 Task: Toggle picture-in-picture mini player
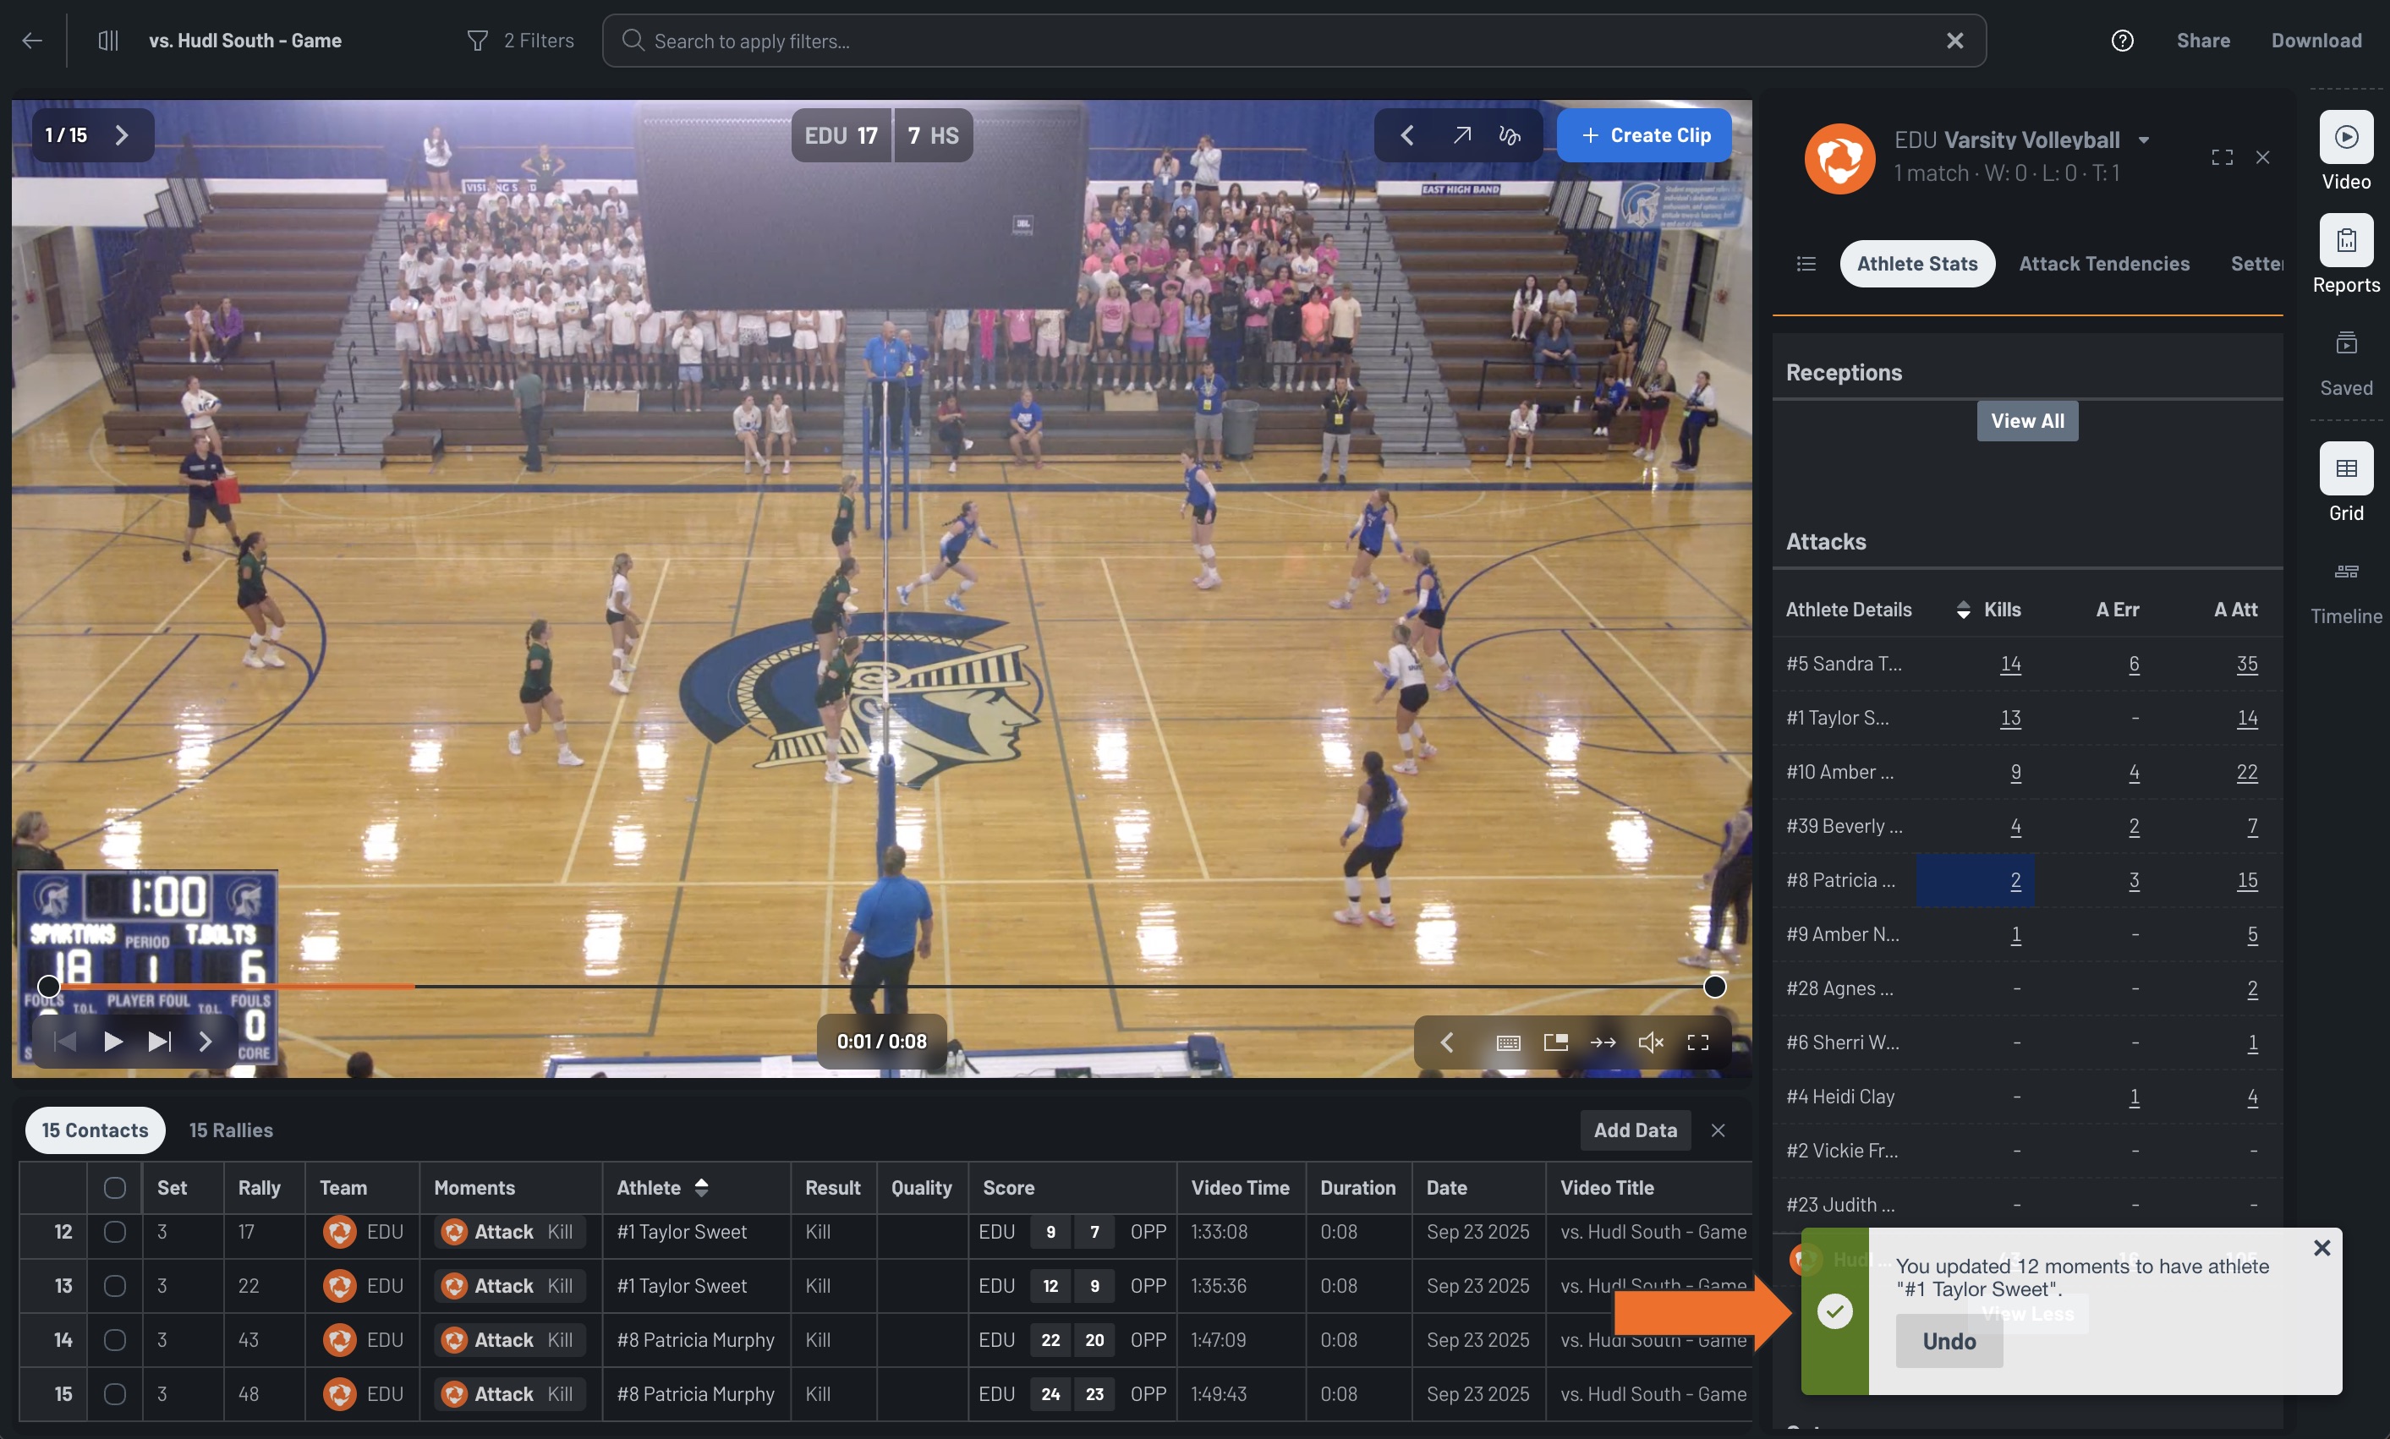point(1555,1042)
